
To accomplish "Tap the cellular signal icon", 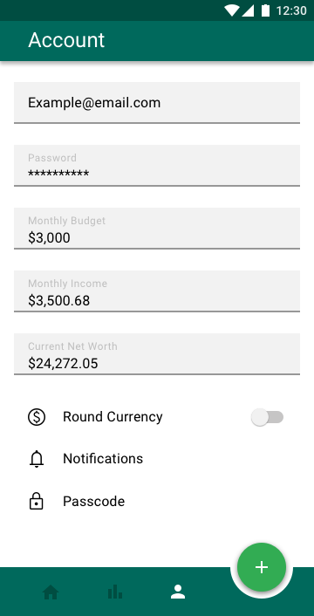I will pyautogui.click(x=248, y=10).
